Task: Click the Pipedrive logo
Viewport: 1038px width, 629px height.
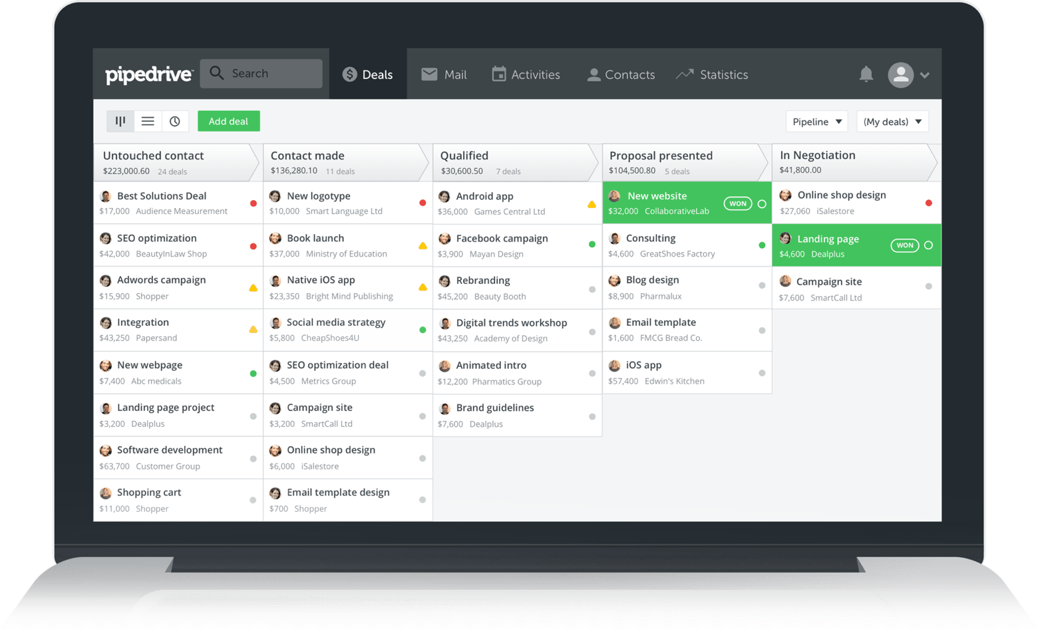Action: click(x=149, y=74)
